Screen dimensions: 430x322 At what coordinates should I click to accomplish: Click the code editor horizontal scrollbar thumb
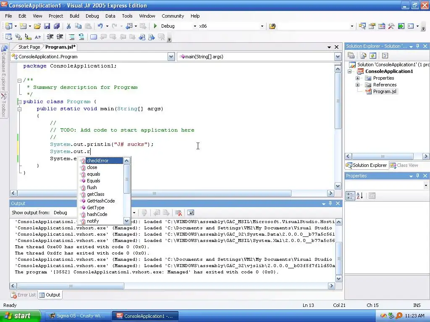[x=154, y=193]
